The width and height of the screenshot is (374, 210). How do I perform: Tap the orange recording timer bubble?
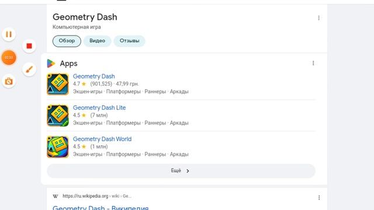[9, 58]
